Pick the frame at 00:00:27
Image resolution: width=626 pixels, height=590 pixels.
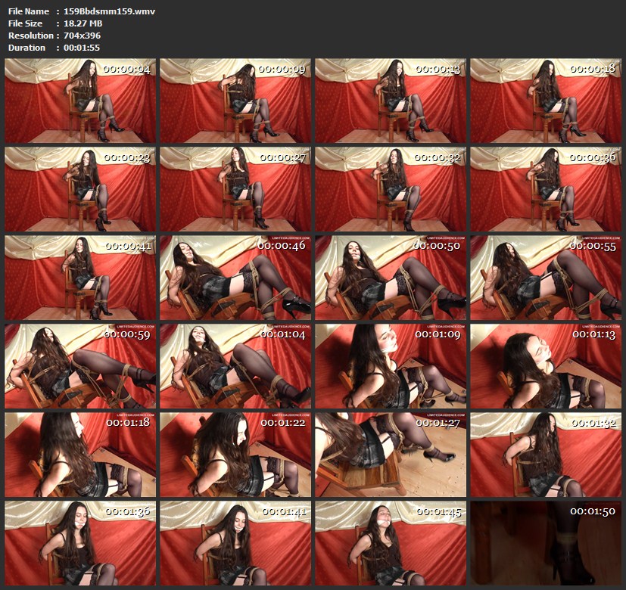coord(235,189)
